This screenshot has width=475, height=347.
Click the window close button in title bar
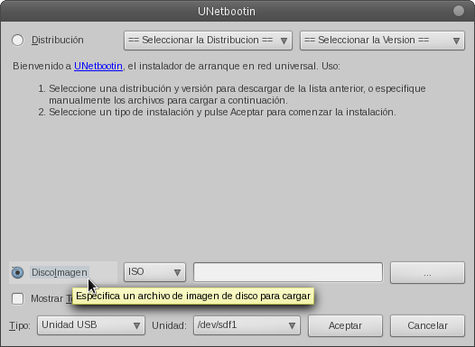coord(459,11)
